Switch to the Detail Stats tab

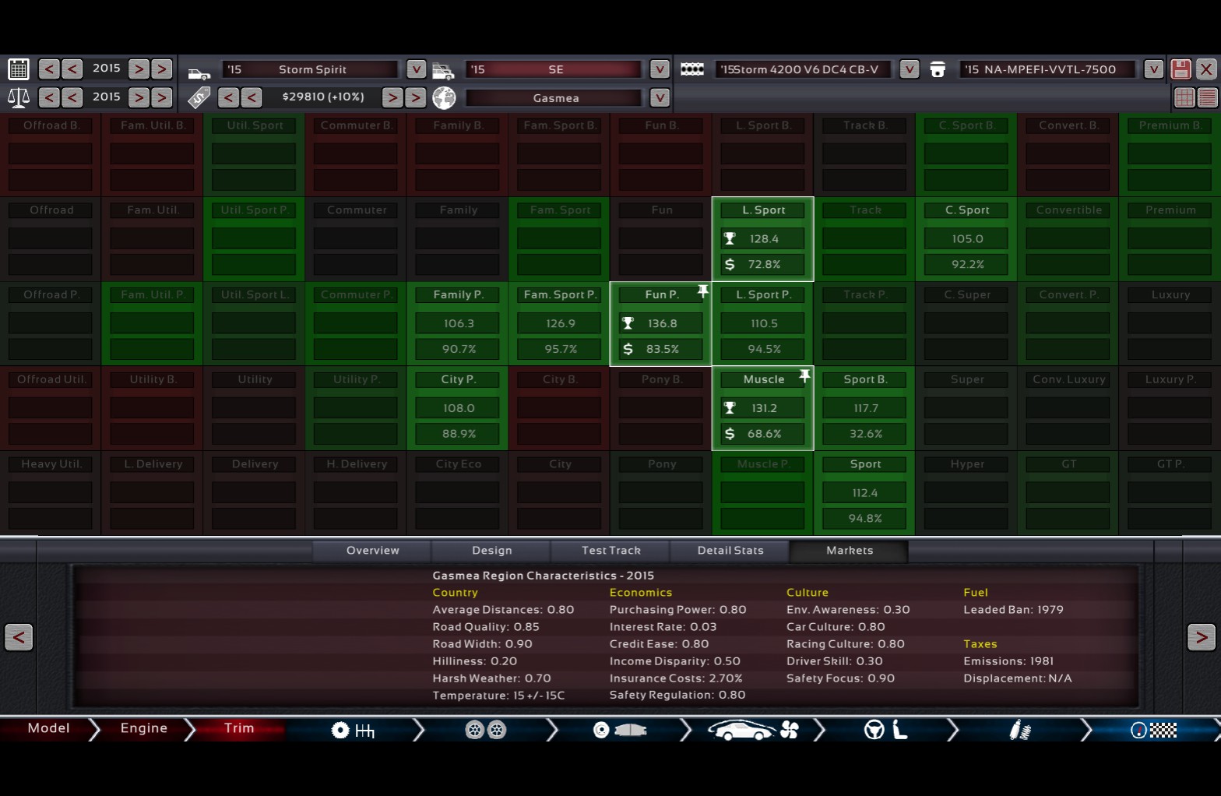730,551
